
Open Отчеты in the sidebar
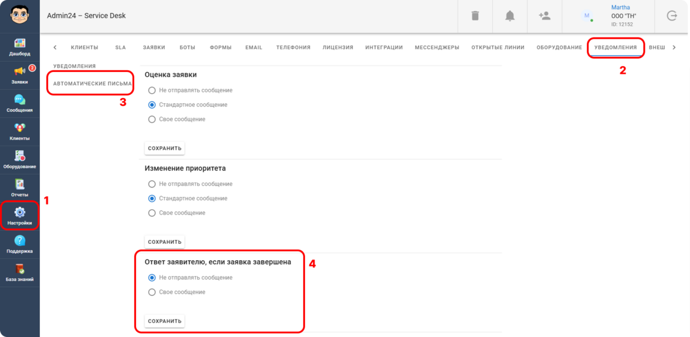click(x=20, y=189)
